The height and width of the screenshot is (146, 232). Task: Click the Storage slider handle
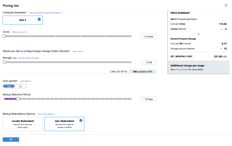tap(4, 62)
